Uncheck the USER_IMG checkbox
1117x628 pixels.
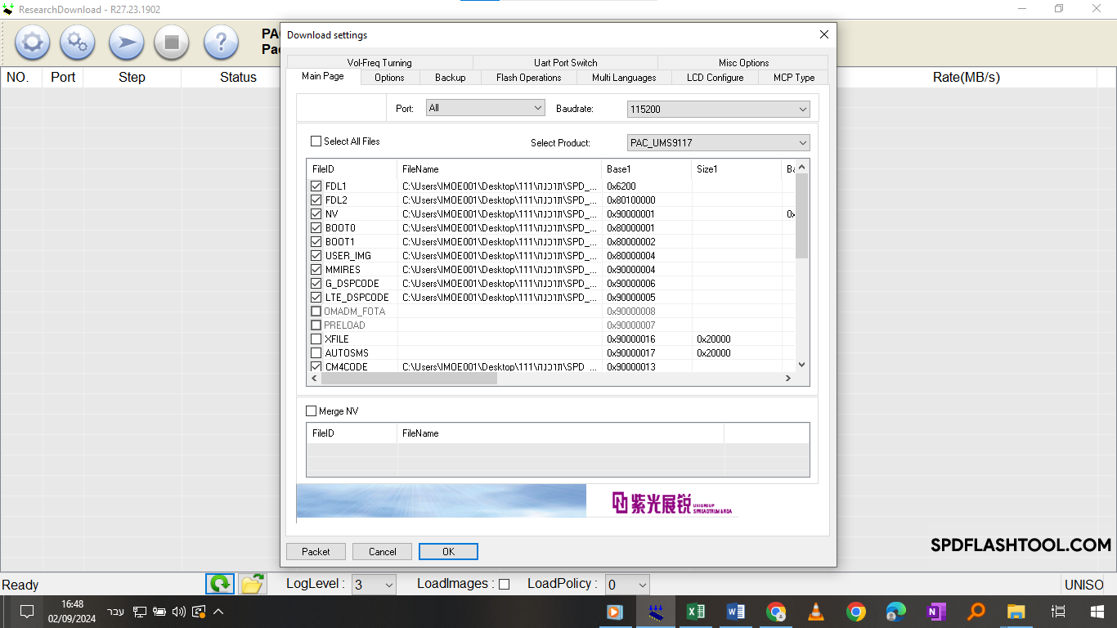[316, 256]
